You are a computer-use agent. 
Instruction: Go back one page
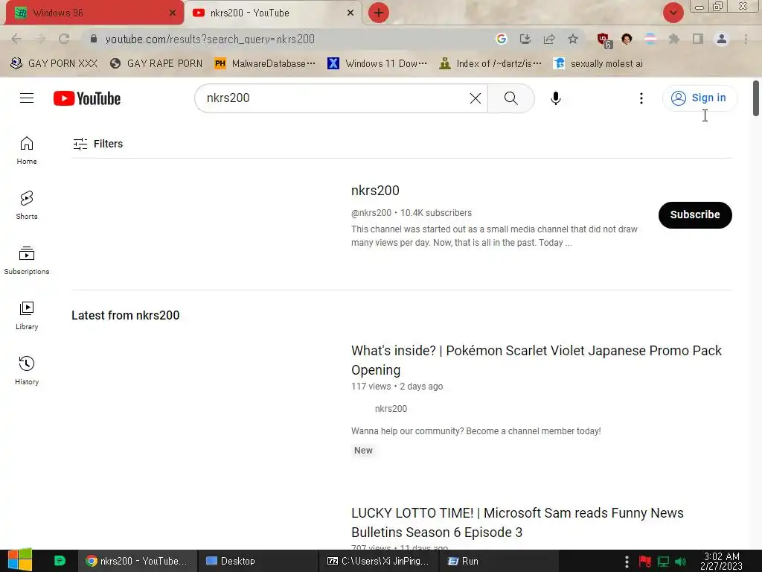16,39
